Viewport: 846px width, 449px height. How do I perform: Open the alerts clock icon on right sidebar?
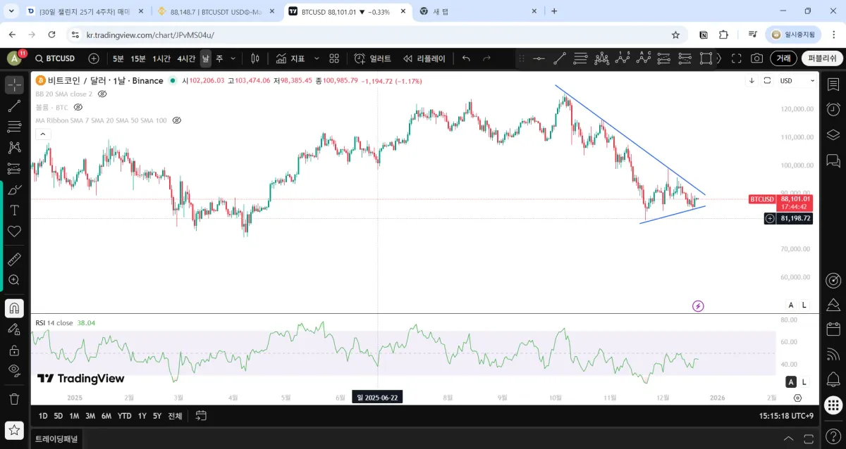[x=833, y=108]
